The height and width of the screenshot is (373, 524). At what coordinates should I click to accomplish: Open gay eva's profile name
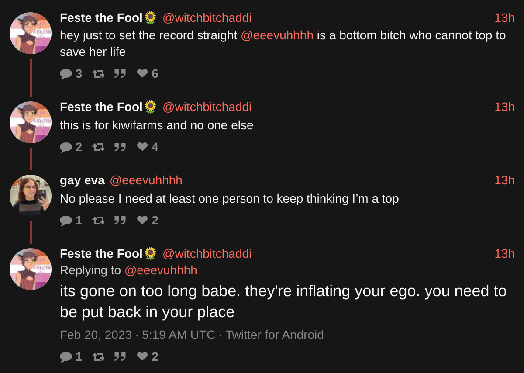(82, 180)
